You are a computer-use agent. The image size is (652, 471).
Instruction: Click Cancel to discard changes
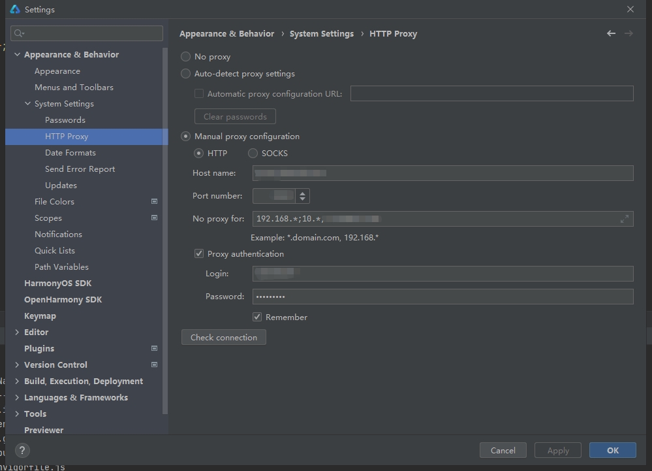click(503, 450)
